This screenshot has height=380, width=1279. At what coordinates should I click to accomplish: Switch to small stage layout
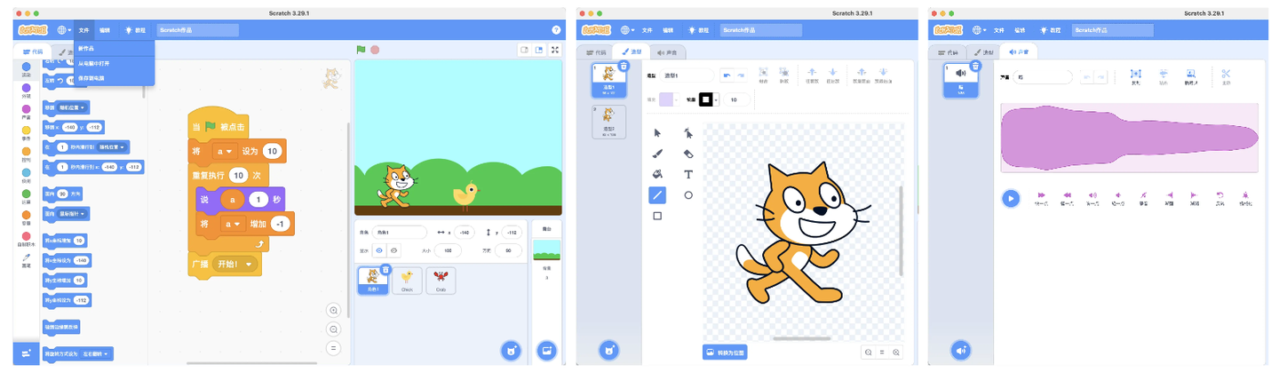pyautogui.click(x=524, y=50)
